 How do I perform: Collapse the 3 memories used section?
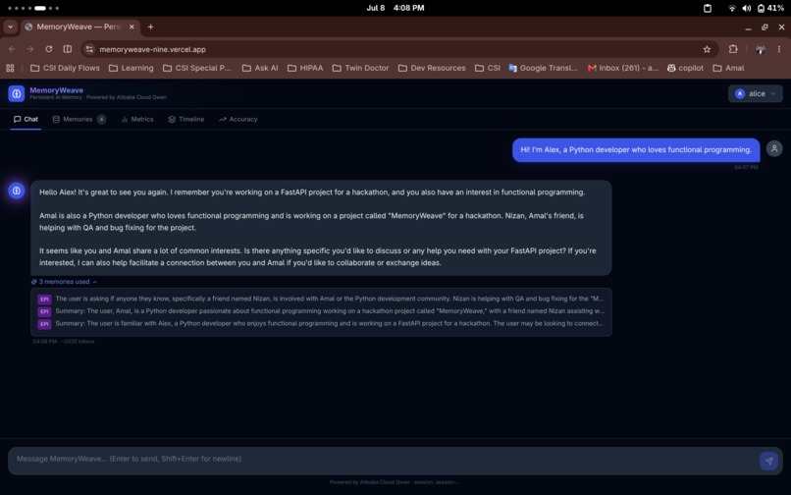(x=64, y=282)
